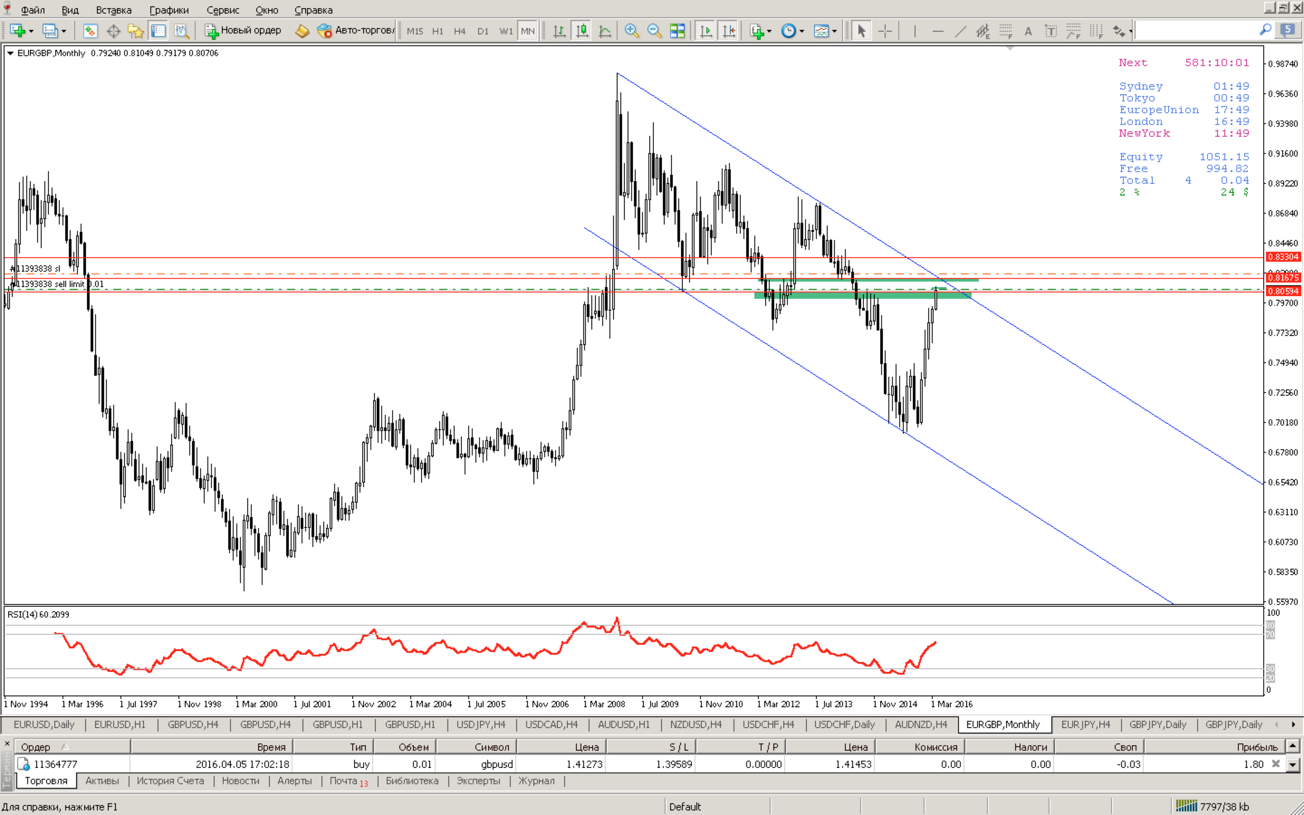Image resolution: width=1304 pixels, height=815 pixels.
Task: Open the Templates chart icon
Action: pyautogui.click(x=821, y=31)
